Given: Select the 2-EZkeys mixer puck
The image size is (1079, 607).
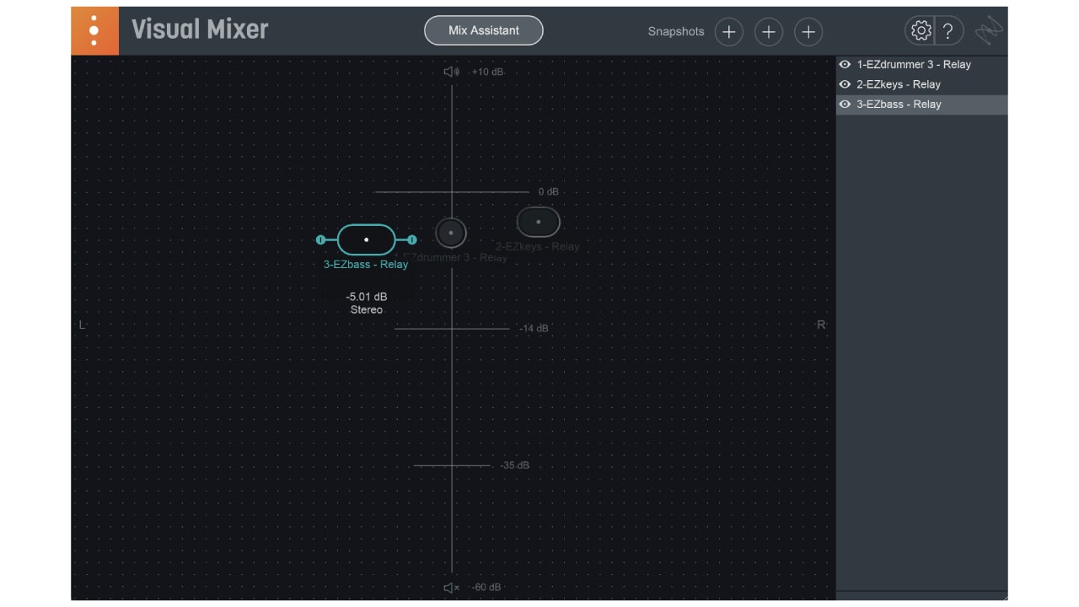Looking at the screenshot, I should point(539,222).
